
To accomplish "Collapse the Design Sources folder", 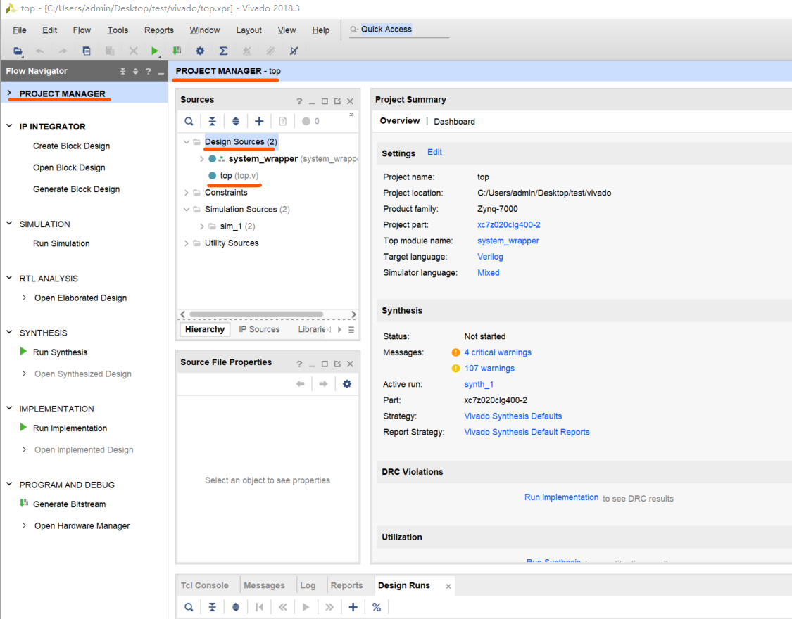I will pos(187,142).
